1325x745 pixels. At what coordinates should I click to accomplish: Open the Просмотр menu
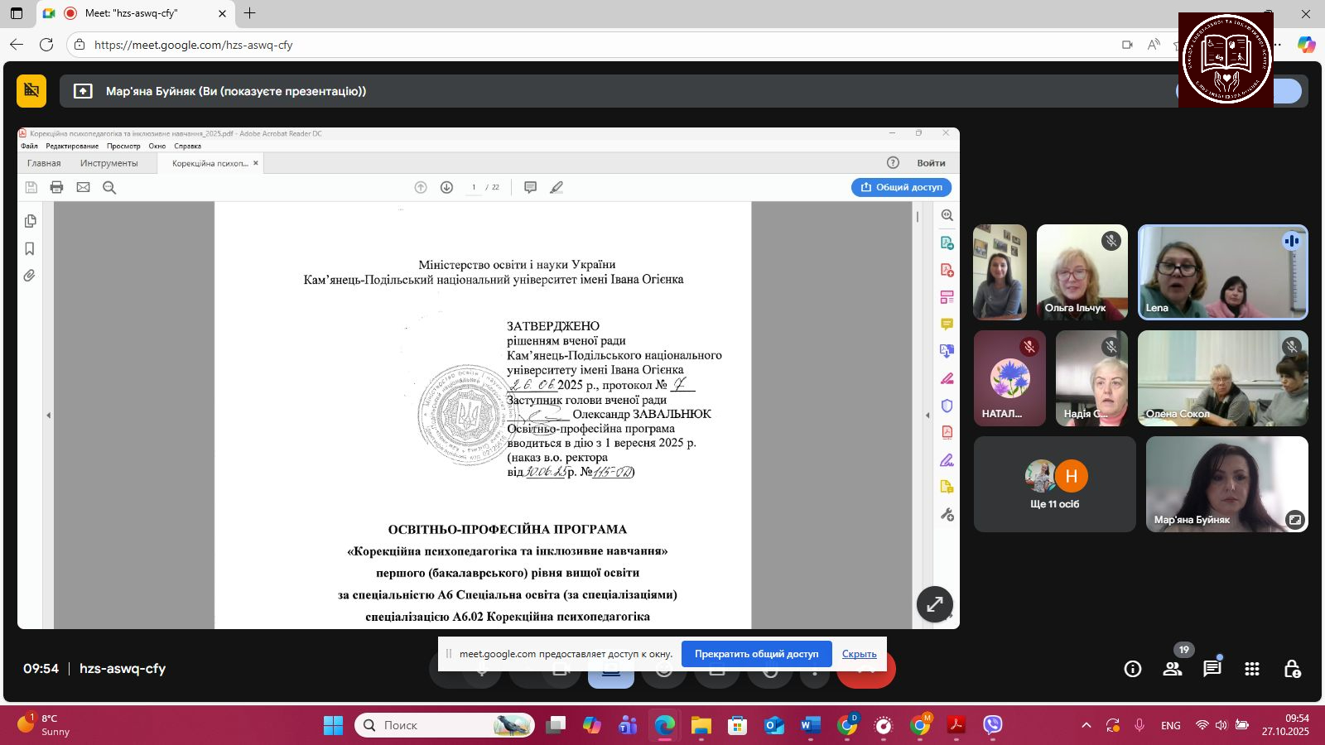point(123,146)
